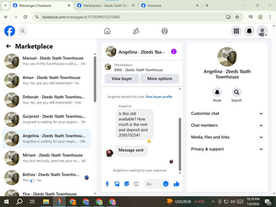Attach a photo file to message
The image size is (276, 207).
point(117,184)
